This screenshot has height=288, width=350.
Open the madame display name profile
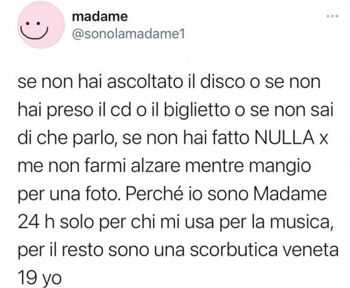pos(100,17)
